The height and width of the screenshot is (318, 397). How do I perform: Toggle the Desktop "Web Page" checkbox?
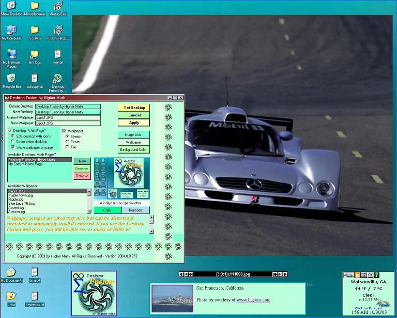pyautogui.click(x=10, y=131)
